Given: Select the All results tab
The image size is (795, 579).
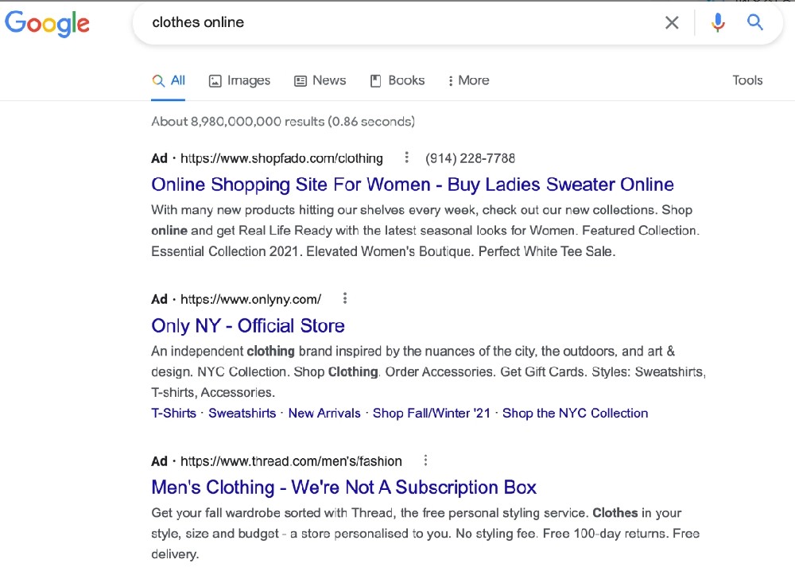Looking at the screenshot, I should [x=169, y=80].
